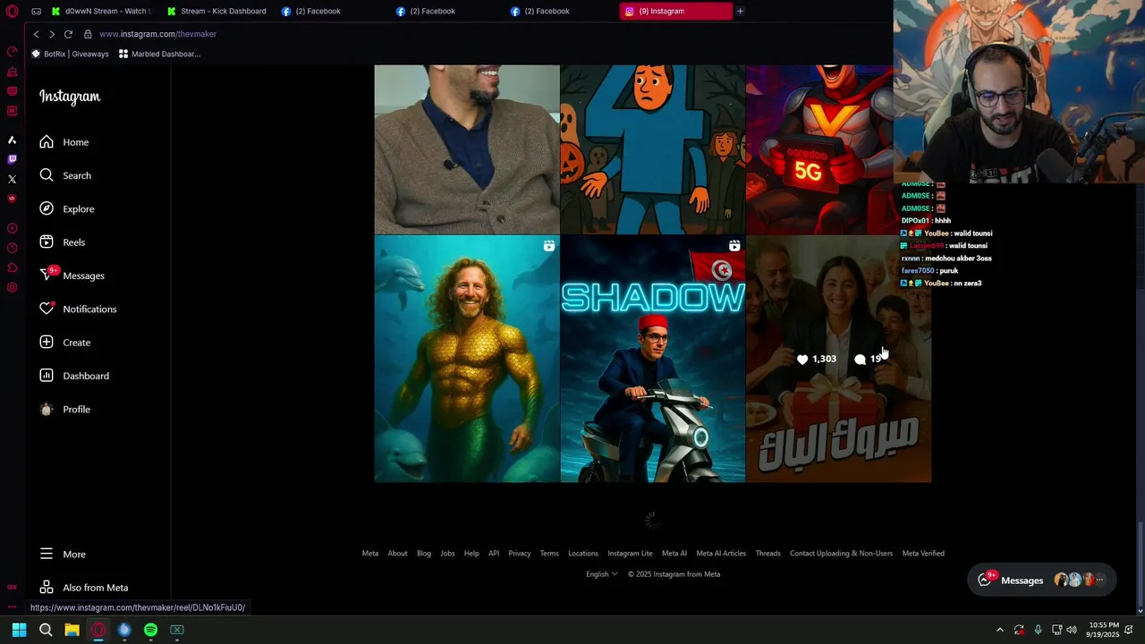
Task: Open a new browser tab
Action: 740,12
